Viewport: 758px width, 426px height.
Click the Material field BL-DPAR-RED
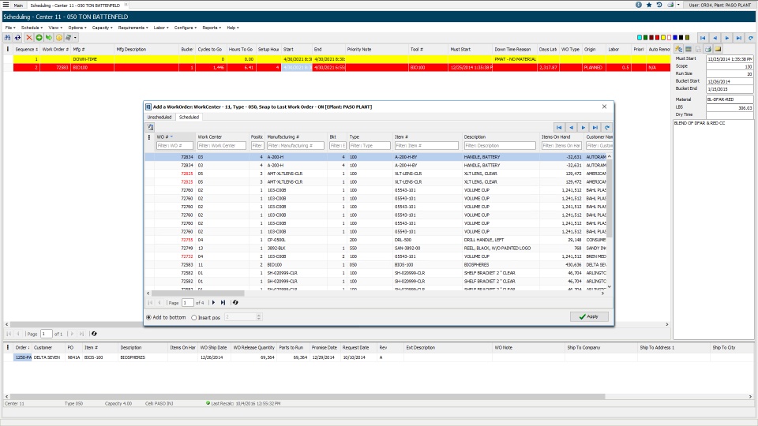tap(729, 99)
